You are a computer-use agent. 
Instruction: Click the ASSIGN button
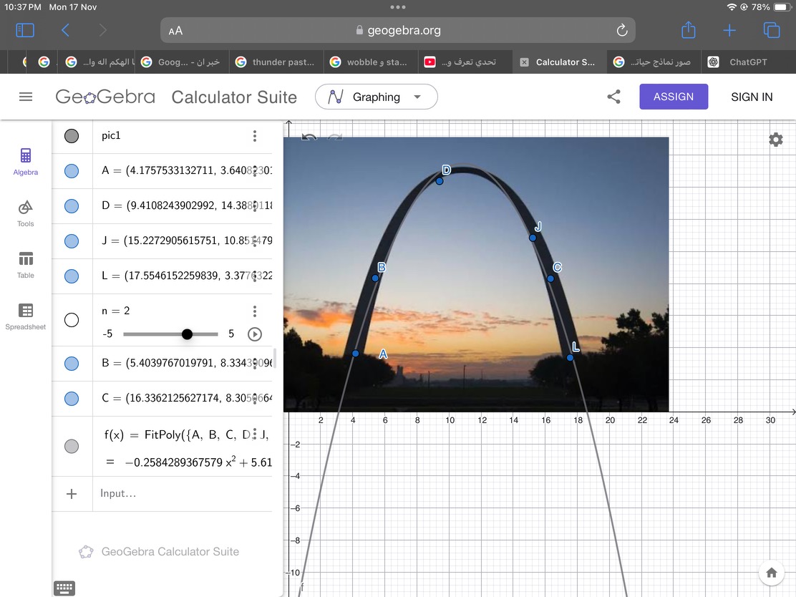[x=673, y=97]
